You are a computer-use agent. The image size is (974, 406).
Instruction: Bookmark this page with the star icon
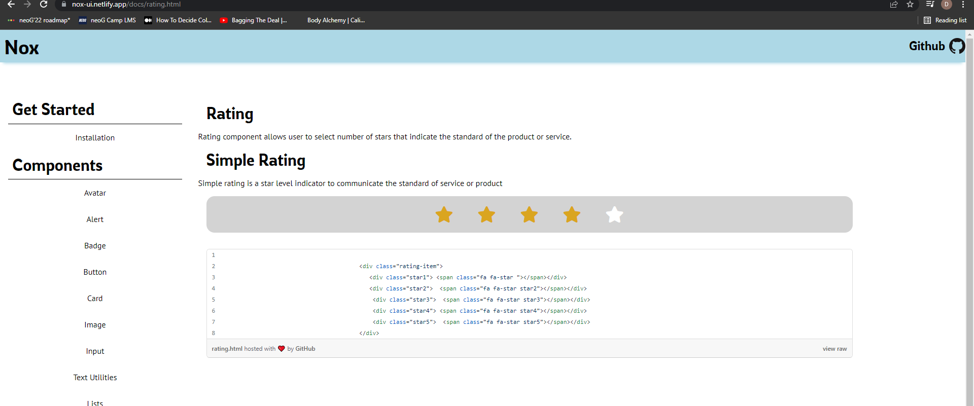pos(910,5)
